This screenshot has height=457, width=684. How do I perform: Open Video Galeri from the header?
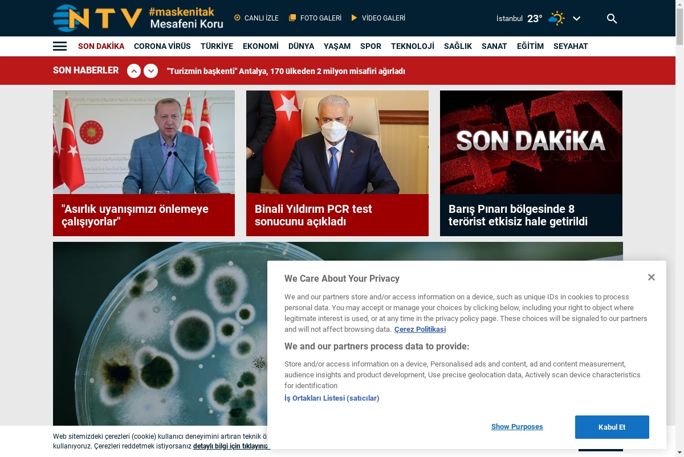point(378,18)
